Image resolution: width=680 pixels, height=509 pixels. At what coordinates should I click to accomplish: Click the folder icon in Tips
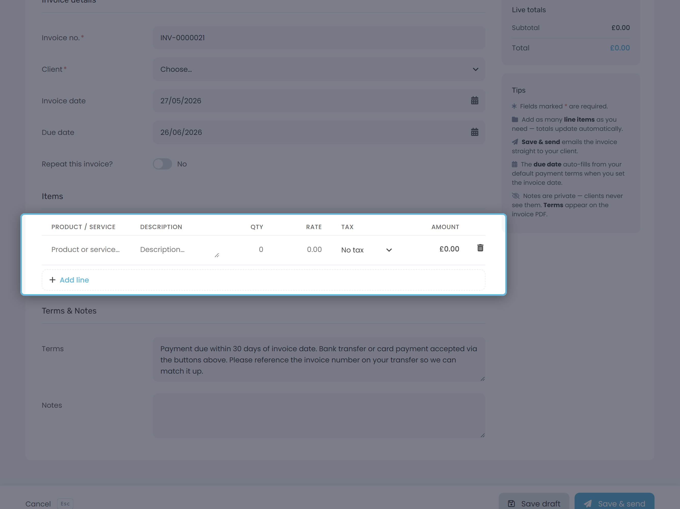515,119
